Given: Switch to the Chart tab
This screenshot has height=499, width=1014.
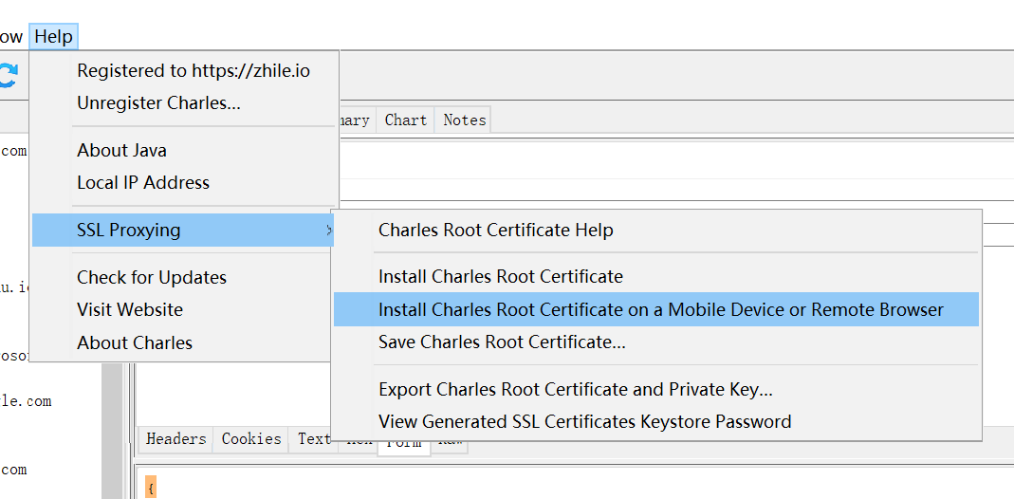Looking at the screenshot, I should coord(406,120).
